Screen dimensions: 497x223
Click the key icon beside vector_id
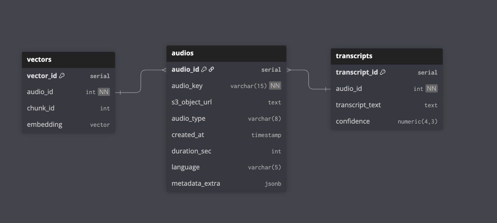(x=62, y=76)
